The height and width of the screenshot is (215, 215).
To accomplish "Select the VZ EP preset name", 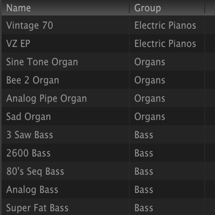I will [18, 44].
